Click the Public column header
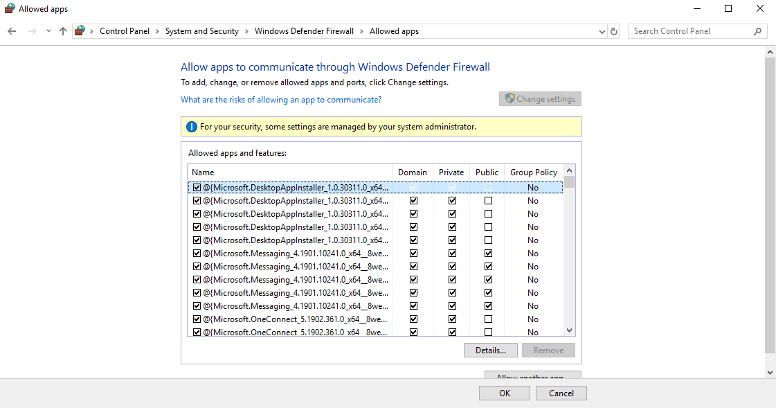Viewport: 776px width, 408px height. [x=487, y=172]
